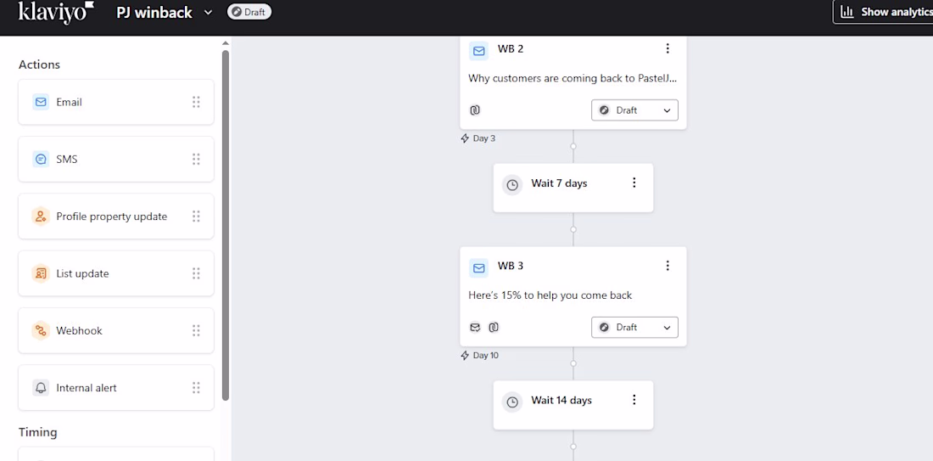Click the List update action icon
Screen dimensions: 933x461
(x=41, y=273)
